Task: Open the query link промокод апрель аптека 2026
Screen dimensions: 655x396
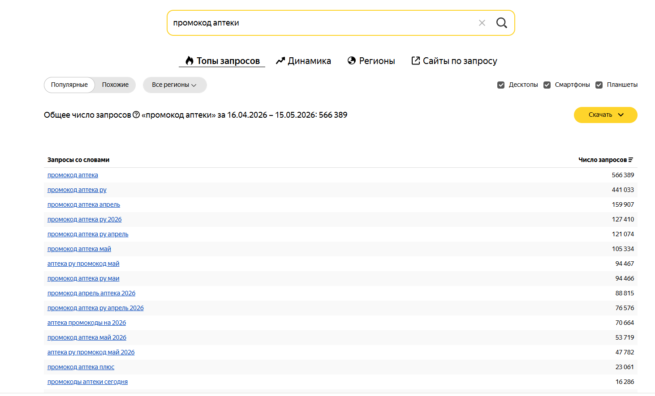Action: pos(91,293)
